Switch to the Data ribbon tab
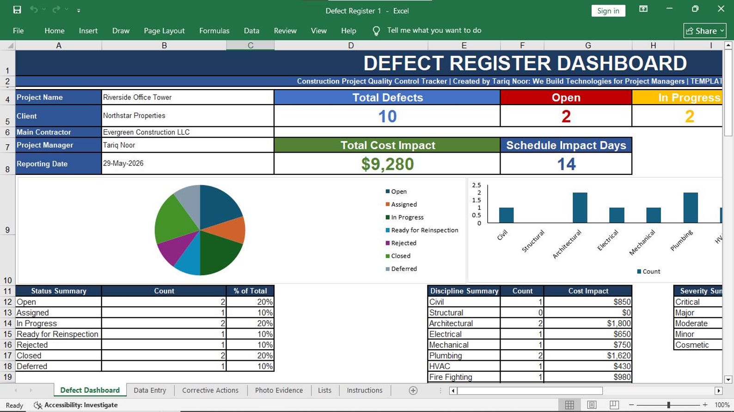Screen dimensions: 734x412 [x=251, y=31]
